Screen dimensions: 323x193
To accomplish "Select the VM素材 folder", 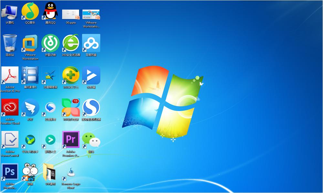I will (x=50, y=172).
